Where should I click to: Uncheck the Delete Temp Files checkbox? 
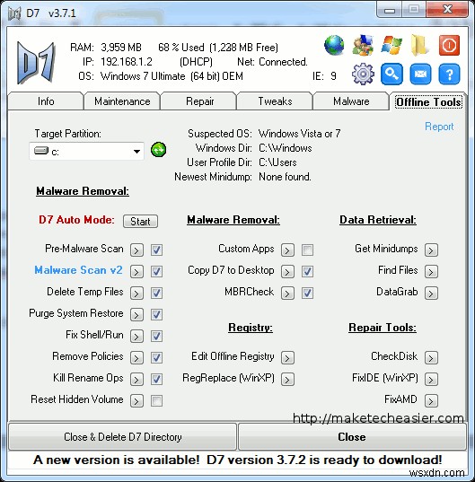pos(156,293)
